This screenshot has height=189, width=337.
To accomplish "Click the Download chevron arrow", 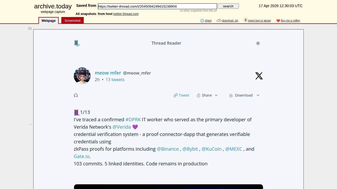I will pyautogui.click(x=258, y=95).
